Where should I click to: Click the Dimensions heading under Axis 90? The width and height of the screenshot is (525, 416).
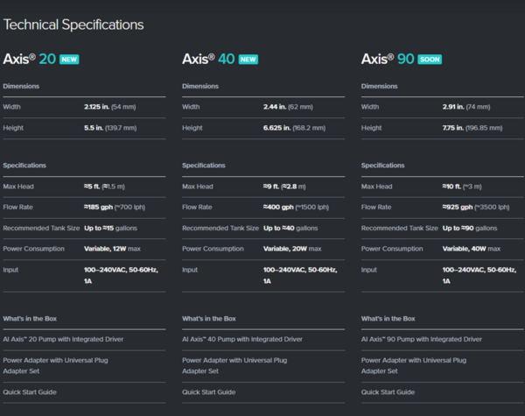click(x=380, y=86)
